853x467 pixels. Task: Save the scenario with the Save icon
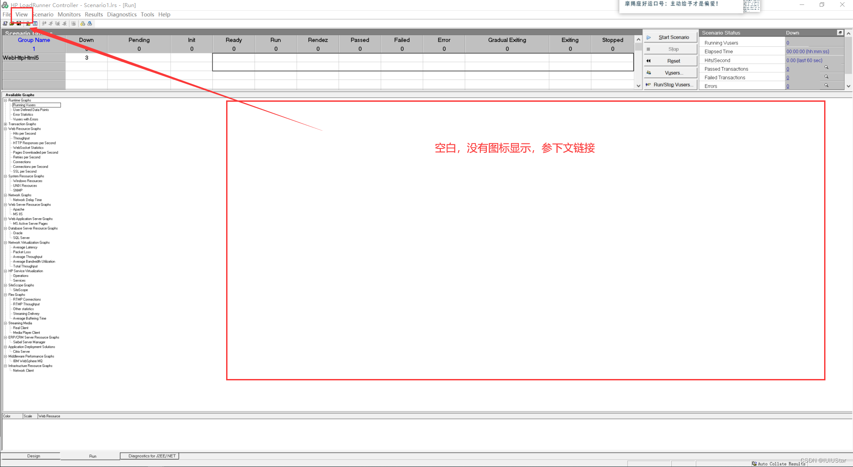coord(19,24)
